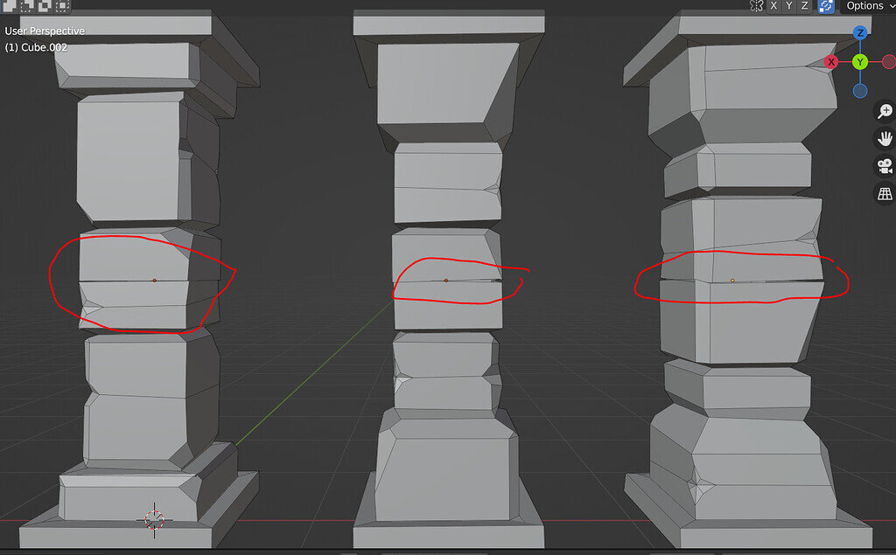Image resolution: width=896 pixels, height=555 pixels.
Task: Select the Zoom magnifier tool in the viewport sidebar
Action: tap(885, 111)
